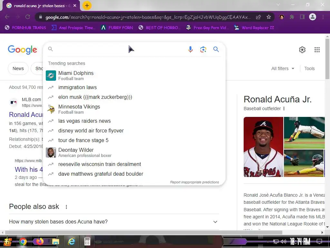This screenshot has width=330, height=248.
Task: Click the network tray icon
Action: point(276,242)
